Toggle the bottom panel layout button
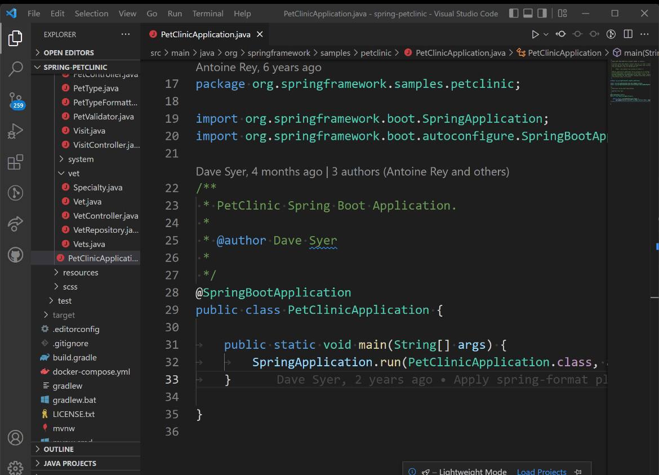Viewport: 659px width, 475px height. [528, 13]
